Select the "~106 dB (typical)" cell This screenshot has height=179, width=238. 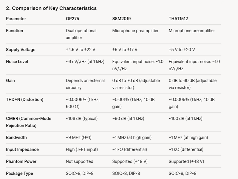point(81,119)
